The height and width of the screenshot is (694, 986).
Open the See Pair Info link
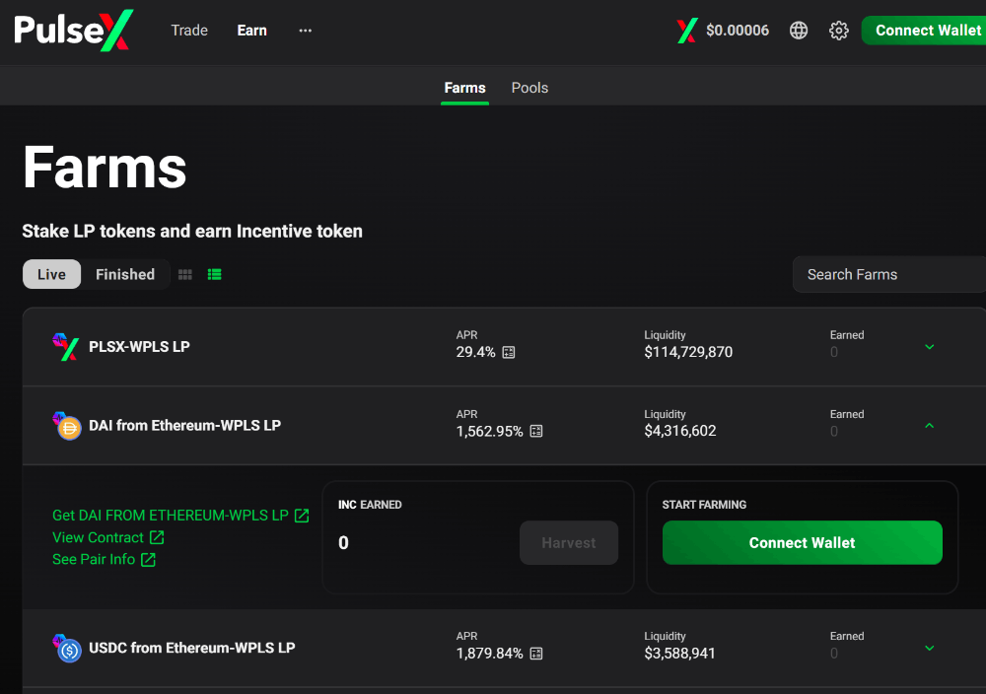point(94,560)
